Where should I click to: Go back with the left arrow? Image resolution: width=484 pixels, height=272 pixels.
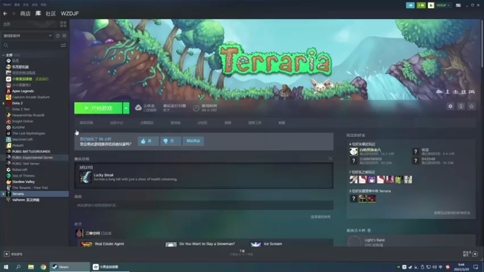5,13
